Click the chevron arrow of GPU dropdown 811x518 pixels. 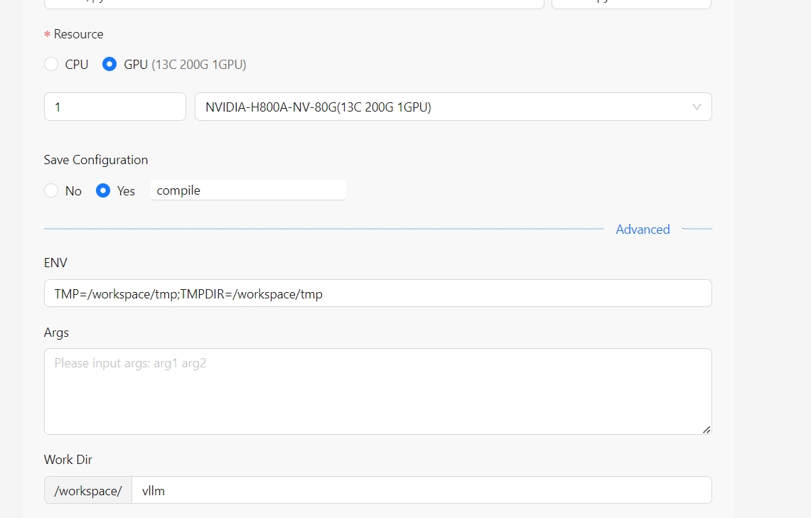pyautogui.click(x=697, y=107)
